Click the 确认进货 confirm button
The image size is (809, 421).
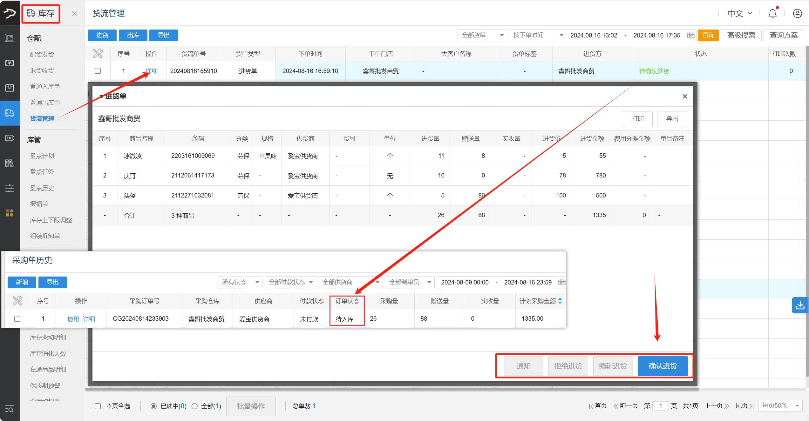point(663,366)
